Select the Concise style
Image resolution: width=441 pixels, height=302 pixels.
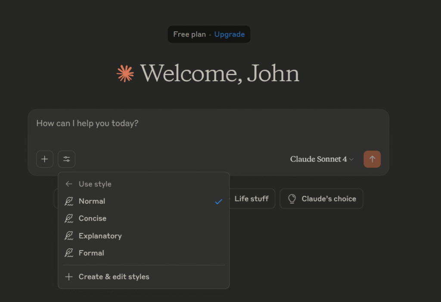pyautogui.click(x=143, y=218)
